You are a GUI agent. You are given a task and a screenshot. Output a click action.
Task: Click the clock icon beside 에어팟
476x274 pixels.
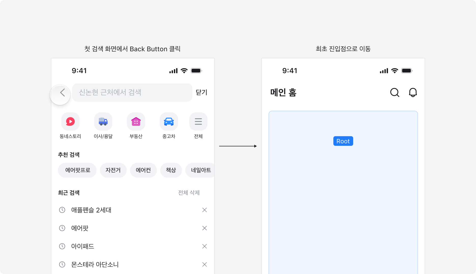[x=62, y=228]
